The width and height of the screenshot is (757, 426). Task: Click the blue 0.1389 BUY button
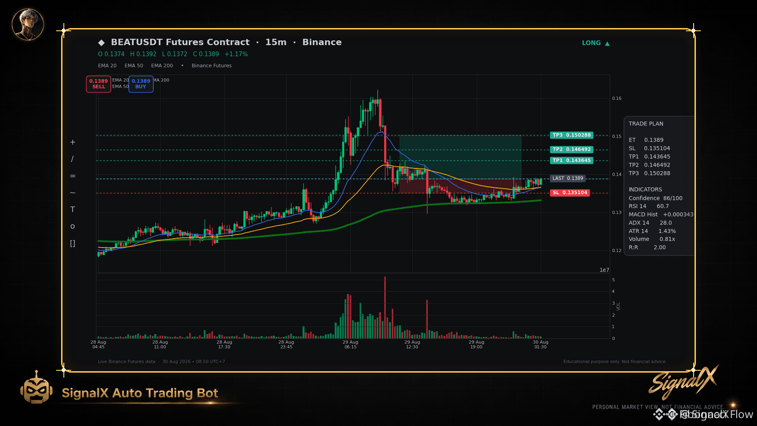pos(141,84)
